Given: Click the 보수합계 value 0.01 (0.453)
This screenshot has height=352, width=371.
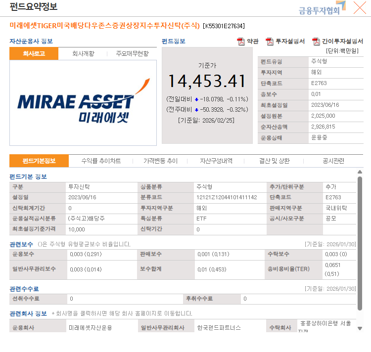Looking at the screenshot, I should [x=212, y=269].
